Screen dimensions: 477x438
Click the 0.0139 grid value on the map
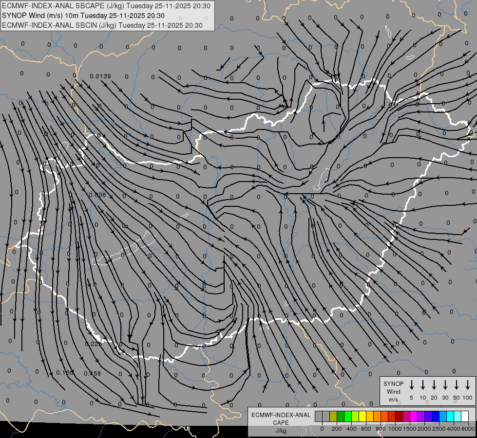pos(100,76)
